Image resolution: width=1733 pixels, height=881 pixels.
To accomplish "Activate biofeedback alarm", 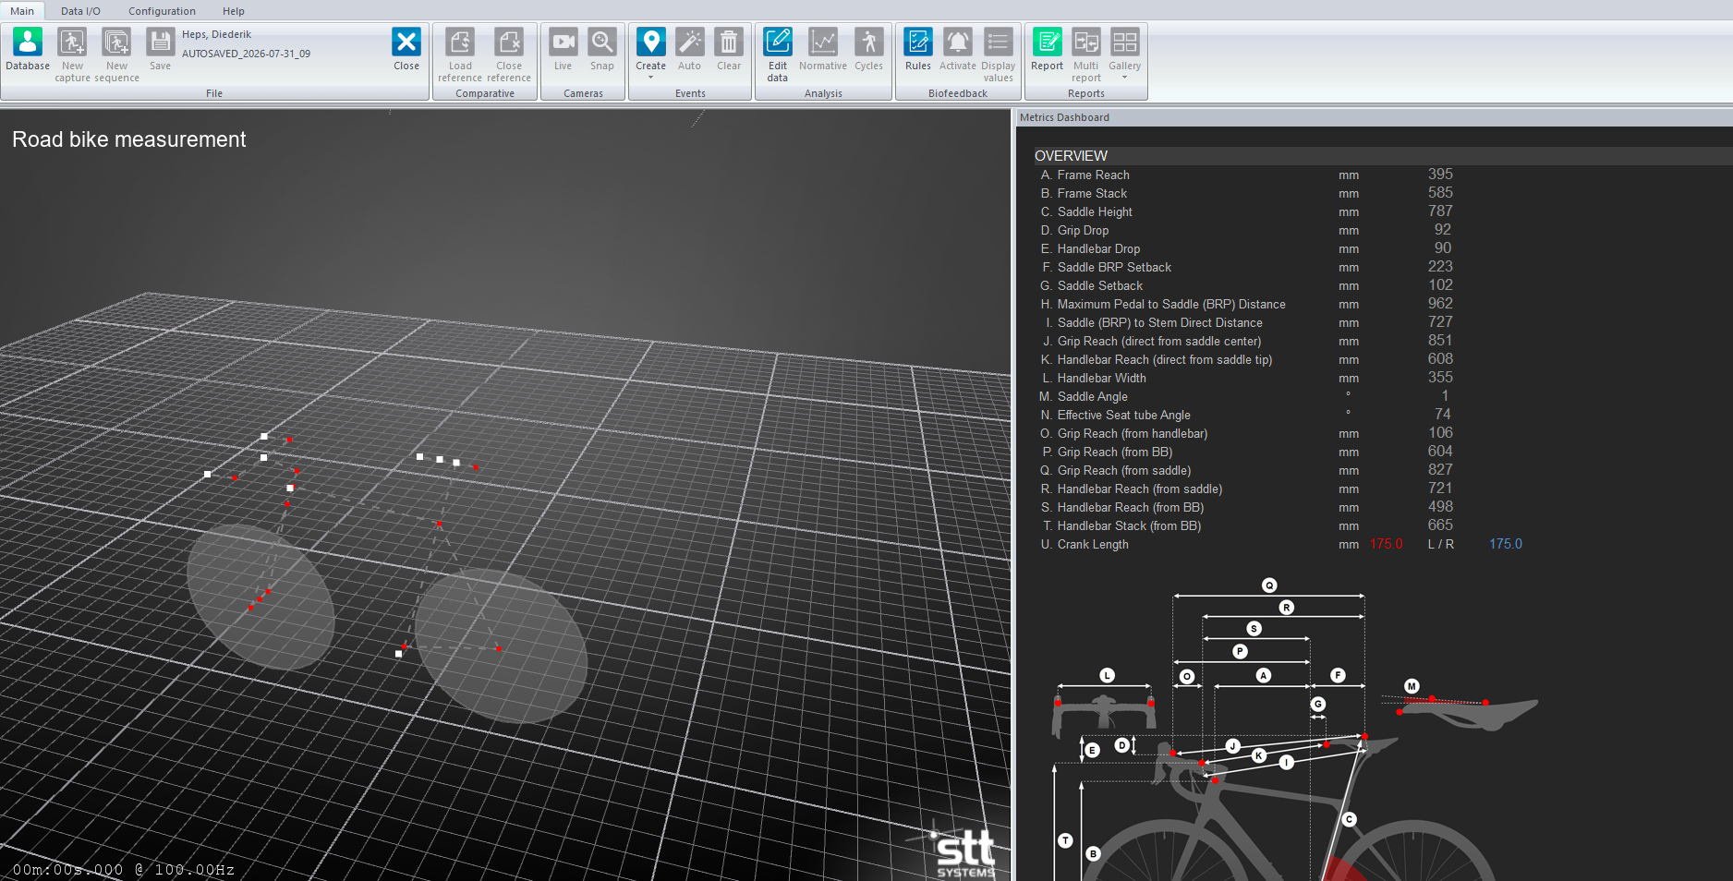I will click(x=958, y=50).
